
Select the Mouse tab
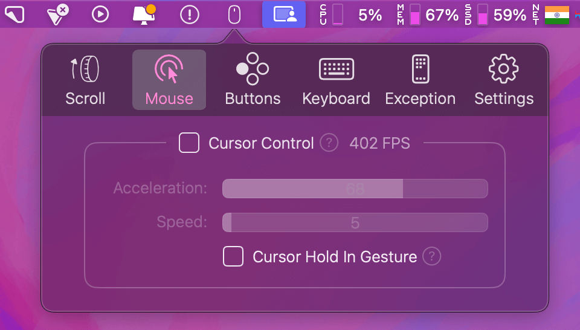(x=169, y=80)
